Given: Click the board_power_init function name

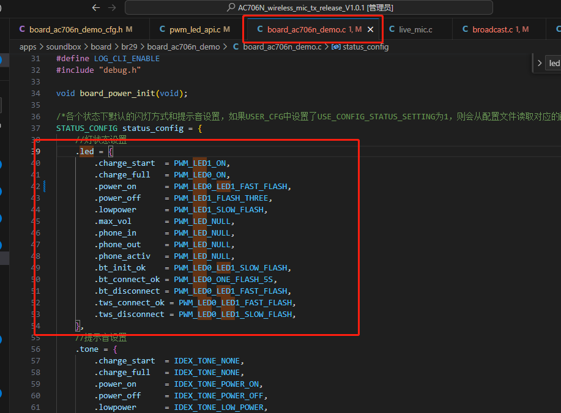Looking at the screenshot, I should coord(117,94).
